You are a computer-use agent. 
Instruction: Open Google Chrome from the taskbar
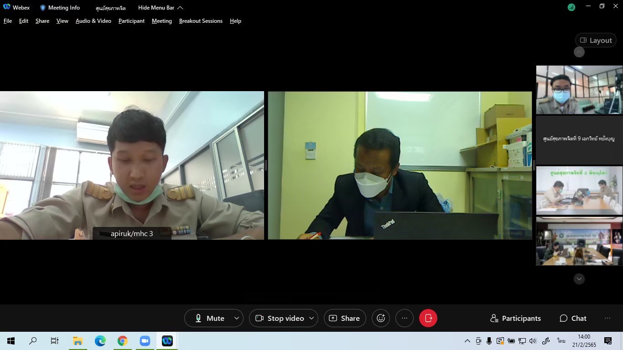coord(122,341)
